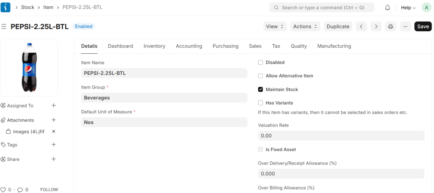Add a tag with Tags plus icon

tap(54, 145)
